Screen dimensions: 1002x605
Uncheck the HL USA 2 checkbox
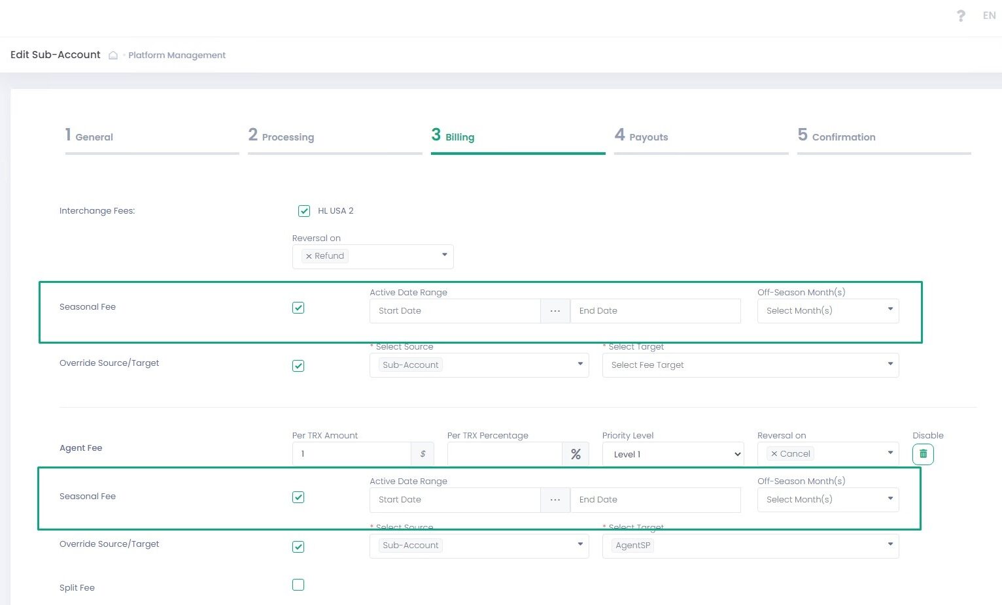click(x=304, y=211)
